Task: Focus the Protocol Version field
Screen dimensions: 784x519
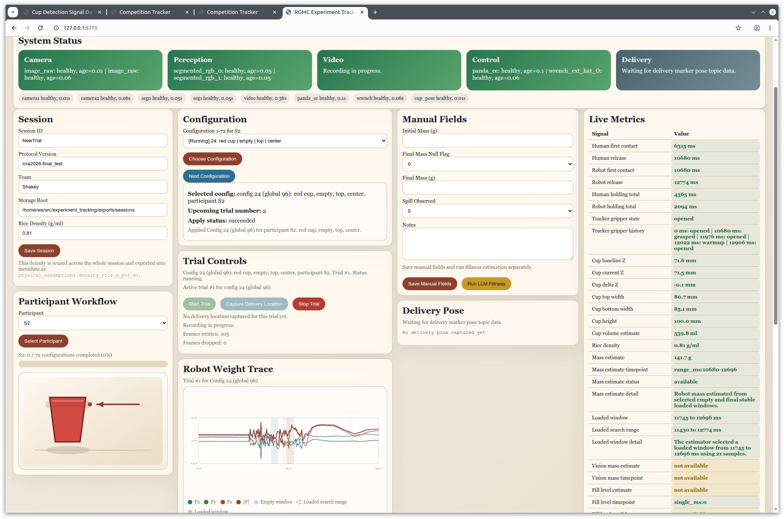Action: (93, 164)
